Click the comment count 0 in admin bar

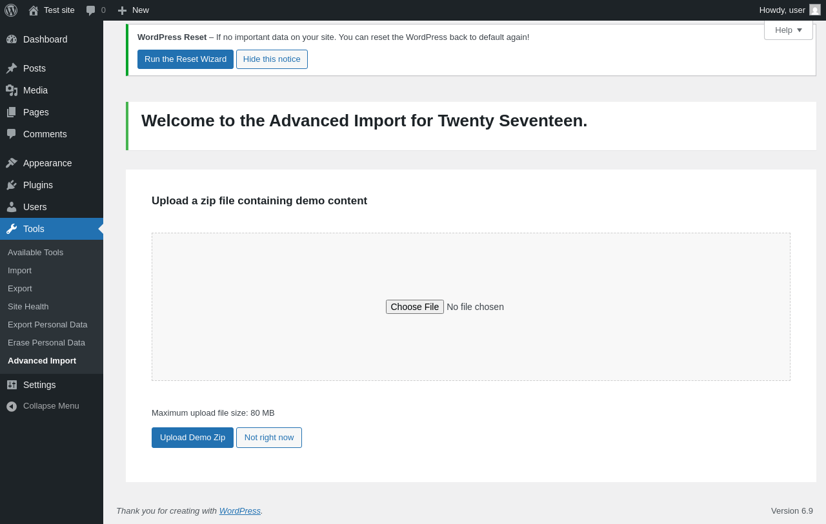[103, 10]
